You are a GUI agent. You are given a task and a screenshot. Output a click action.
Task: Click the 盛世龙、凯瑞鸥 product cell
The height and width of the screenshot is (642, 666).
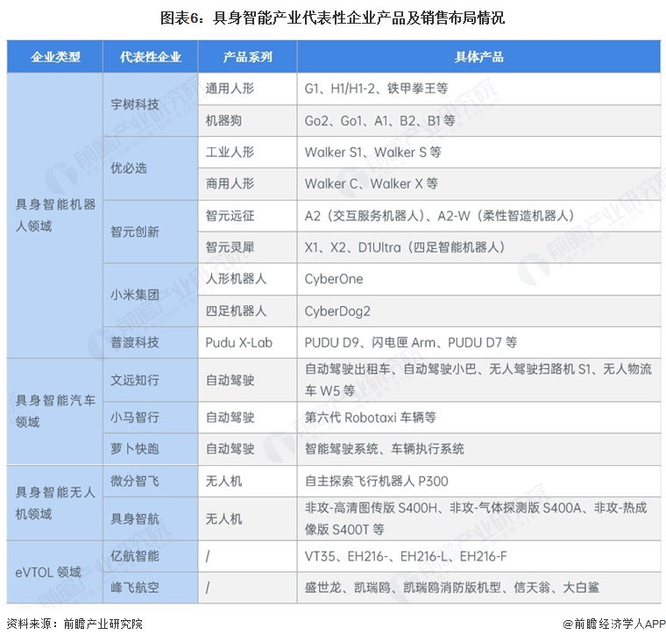coord(478,588)
